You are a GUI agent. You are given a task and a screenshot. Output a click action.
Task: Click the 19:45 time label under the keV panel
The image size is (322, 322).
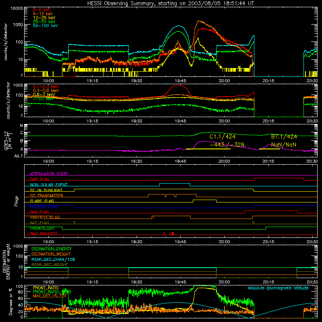click(180, 81)
